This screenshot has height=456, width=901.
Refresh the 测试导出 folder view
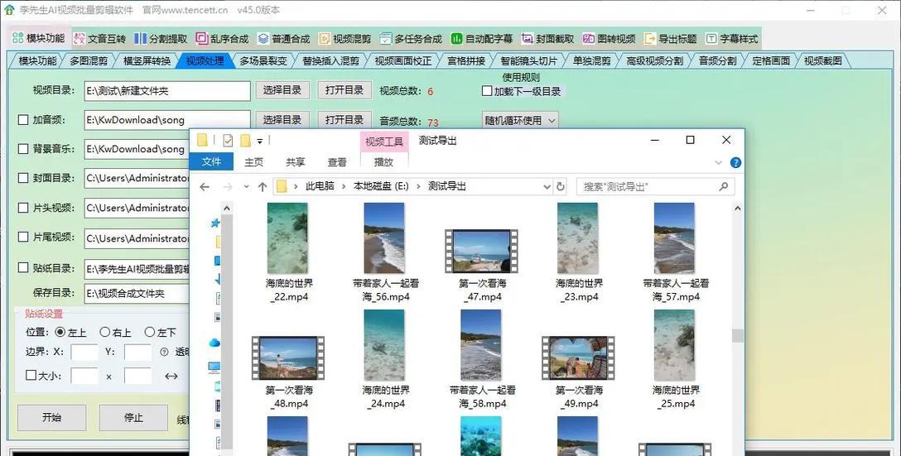[x=561, y=186]
